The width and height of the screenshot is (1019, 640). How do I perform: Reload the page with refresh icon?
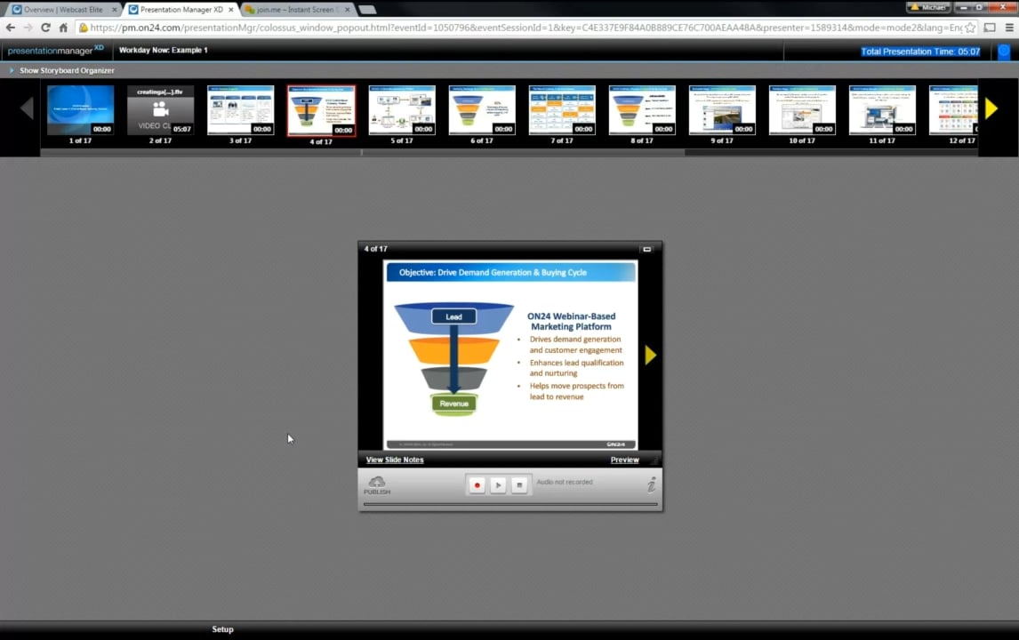point(45,28)
